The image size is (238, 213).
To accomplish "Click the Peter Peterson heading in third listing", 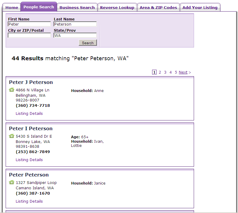I will click(29, 175).
